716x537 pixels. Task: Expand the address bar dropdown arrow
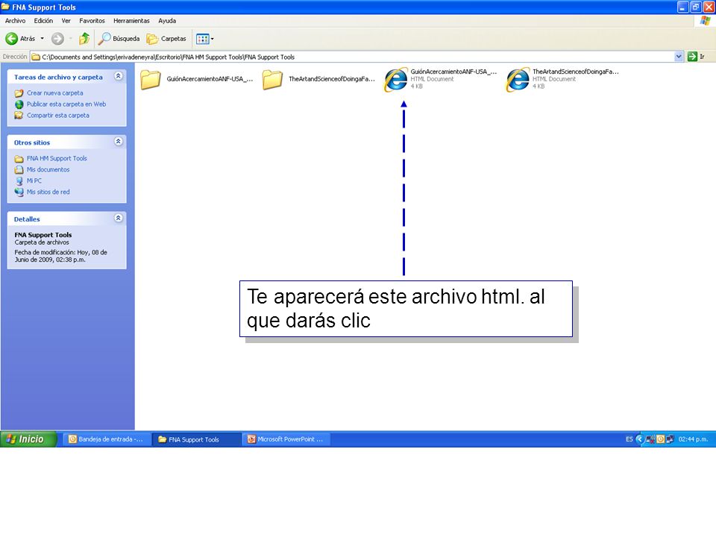click(x=679, y=57)
